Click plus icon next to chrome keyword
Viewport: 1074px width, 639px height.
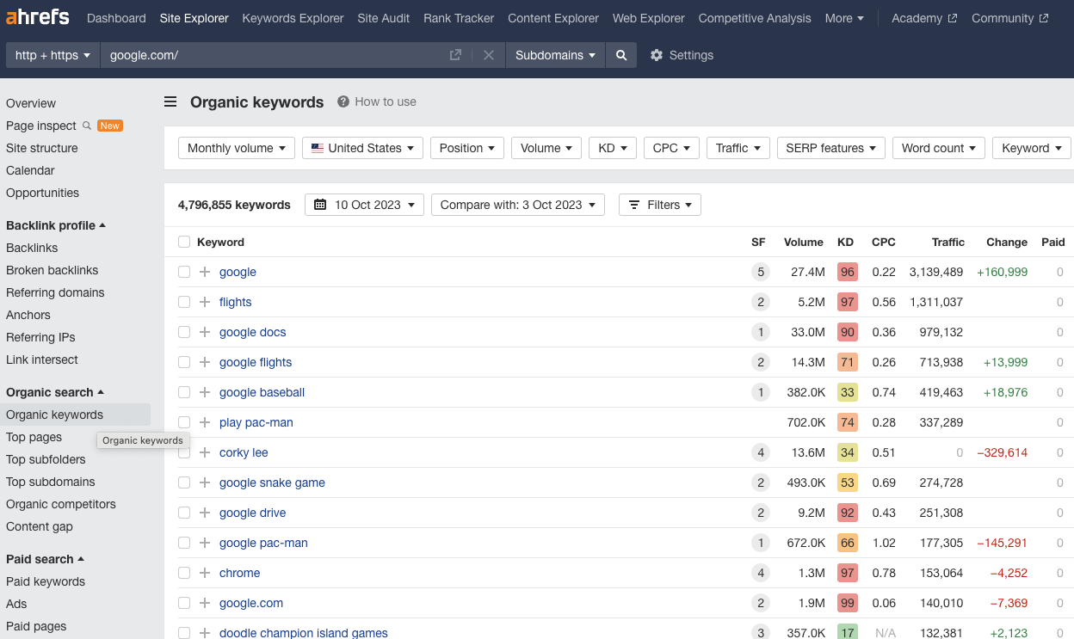pyautogui.click(x=205, y=573)
